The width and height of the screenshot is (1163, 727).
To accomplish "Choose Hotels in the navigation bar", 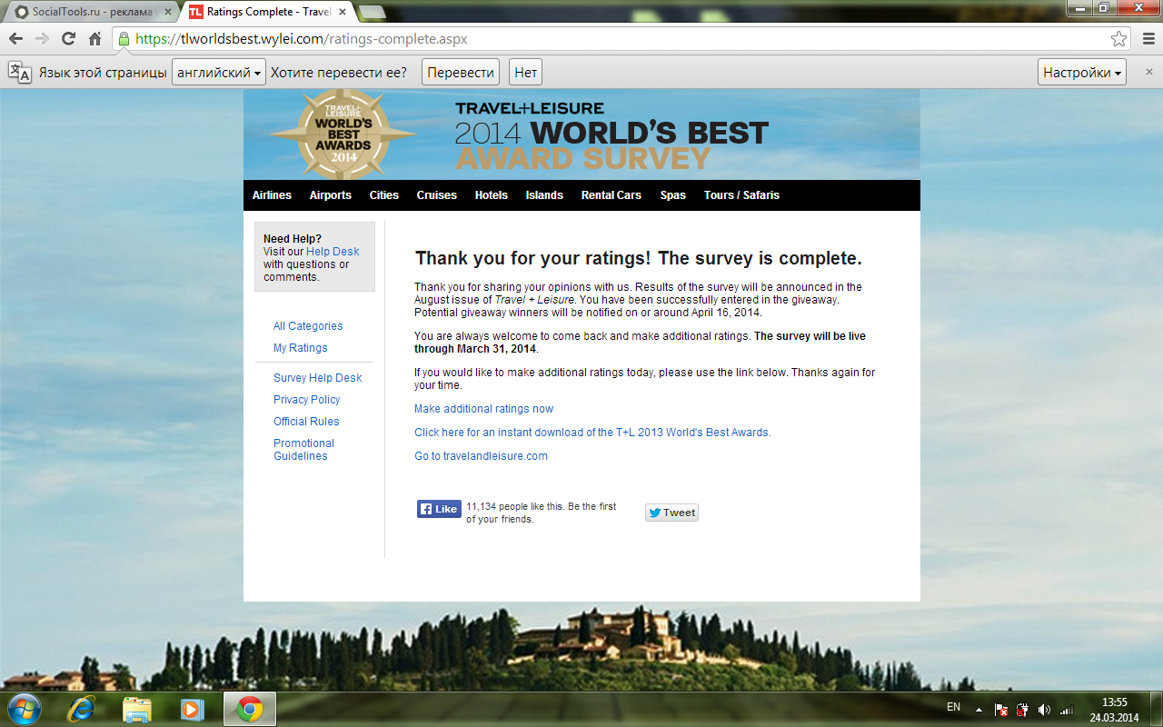I will [x=492, y=195].
